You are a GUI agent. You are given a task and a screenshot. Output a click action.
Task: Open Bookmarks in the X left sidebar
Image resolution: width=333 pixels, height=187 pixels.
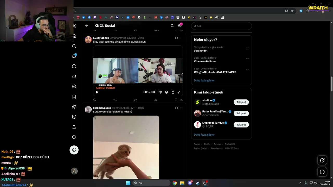(x=74, y=97)
